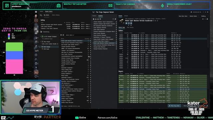Open the question mark help icon
This screenshot has width=213, height=120.
tap(36, 68)
